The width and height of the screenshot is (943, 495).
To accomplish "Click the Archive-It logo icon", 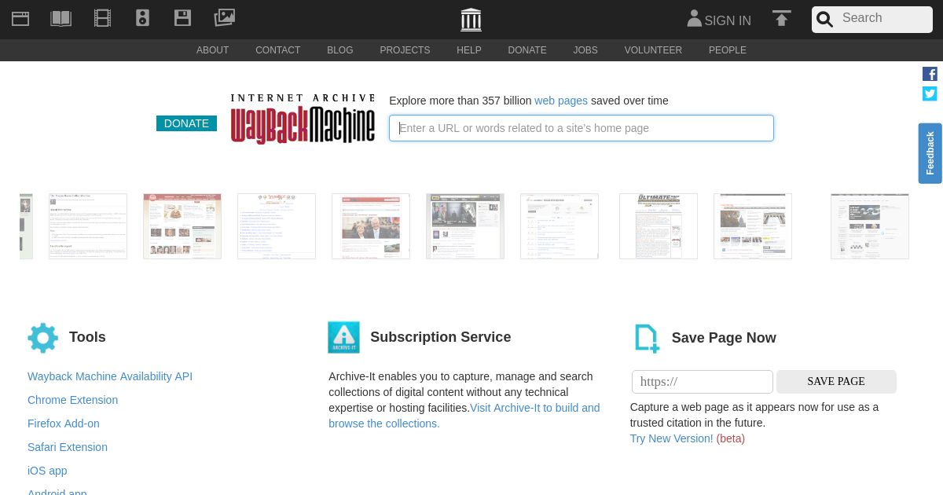I will pyautogui.click(x=343, y=337).
